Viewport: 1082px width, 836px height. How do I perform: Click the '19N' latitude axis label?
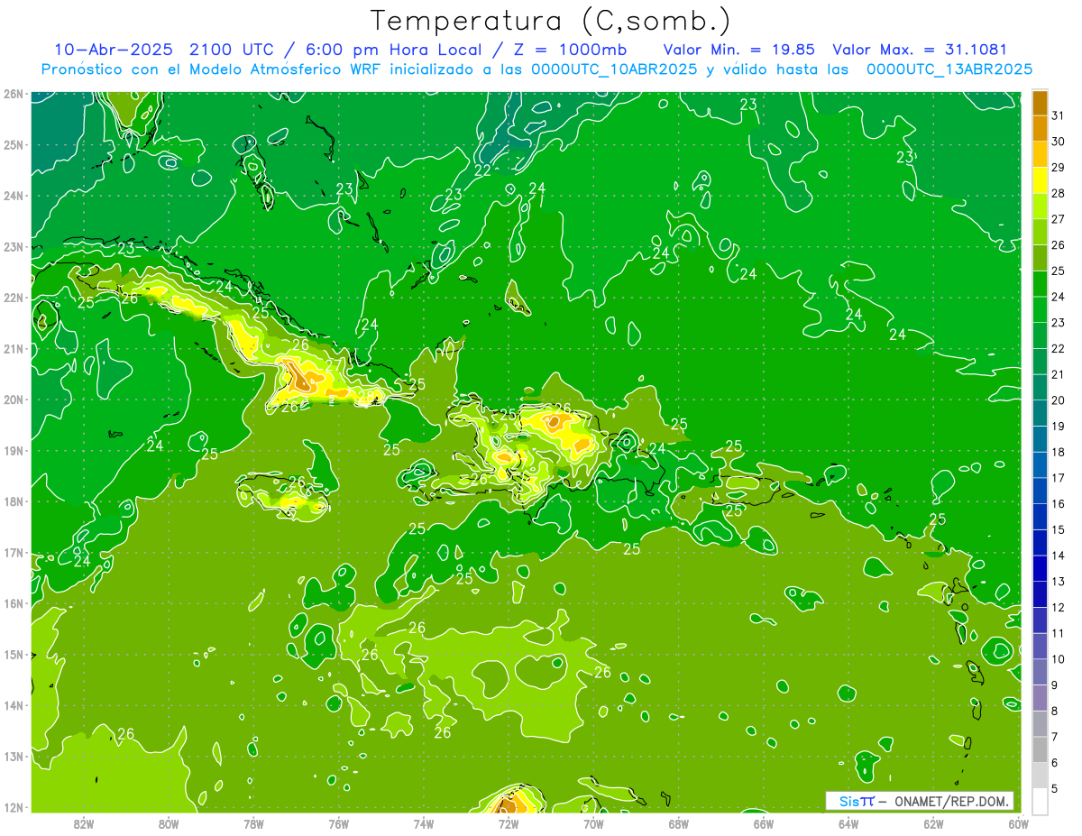tap(14, 451)
